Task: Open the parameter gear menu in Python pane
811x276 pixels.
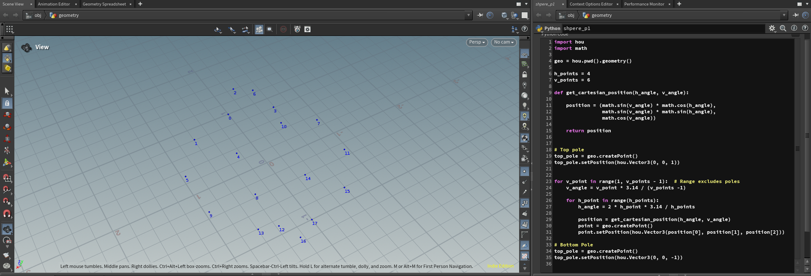Action: pos(772,28)
